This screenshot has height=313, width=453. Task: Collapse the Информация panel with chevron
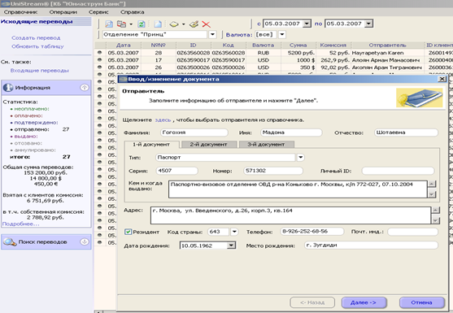tap(85, 88)
